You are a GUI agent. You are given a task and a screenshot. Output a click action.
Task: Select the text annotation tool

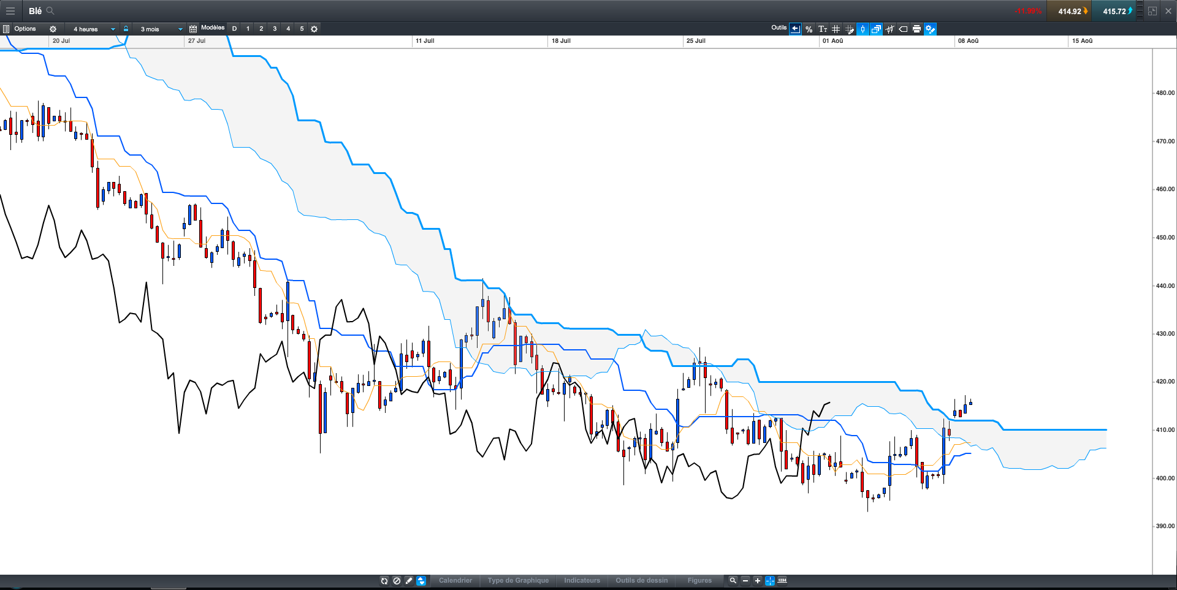point(823,29)
